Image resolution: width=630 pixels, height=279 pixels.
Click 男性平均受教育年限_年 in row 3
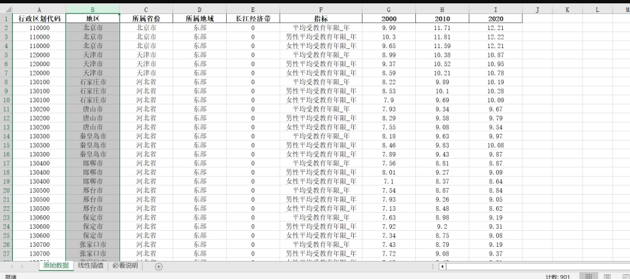click(320, 37)
